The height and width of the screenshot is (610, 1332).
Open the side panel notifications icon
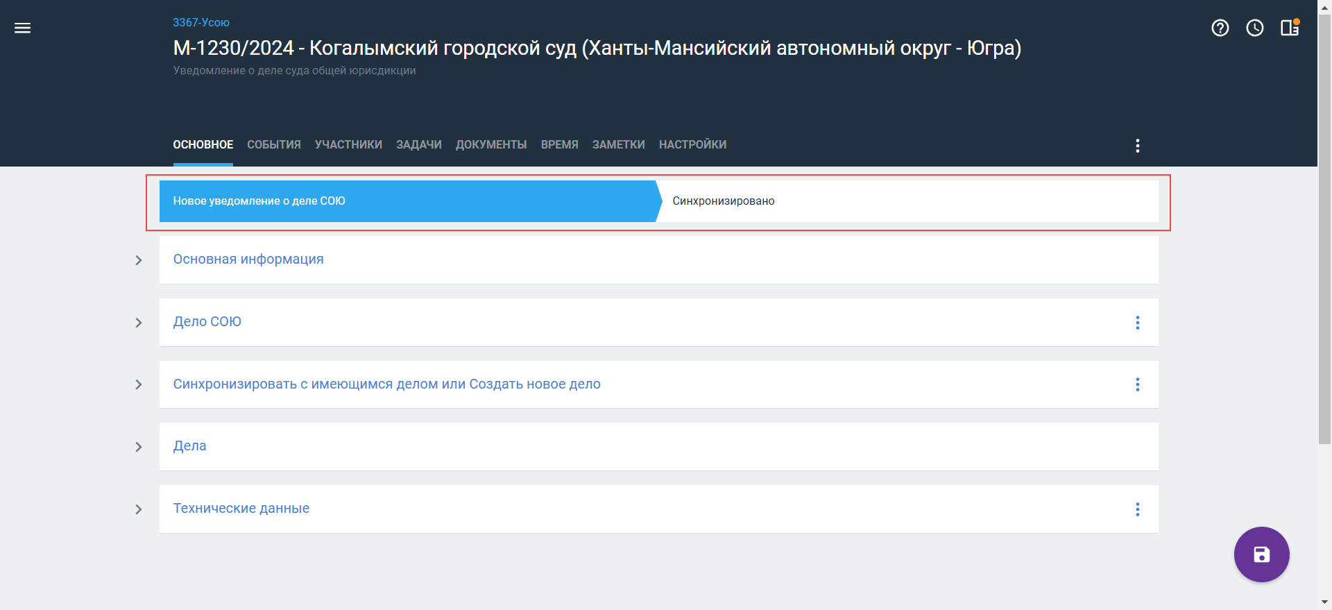1290,28
